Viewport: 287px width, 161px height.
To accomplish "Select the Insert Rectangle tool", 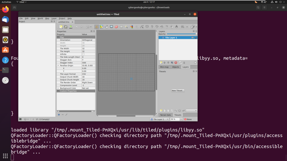I will pos(147,27).
